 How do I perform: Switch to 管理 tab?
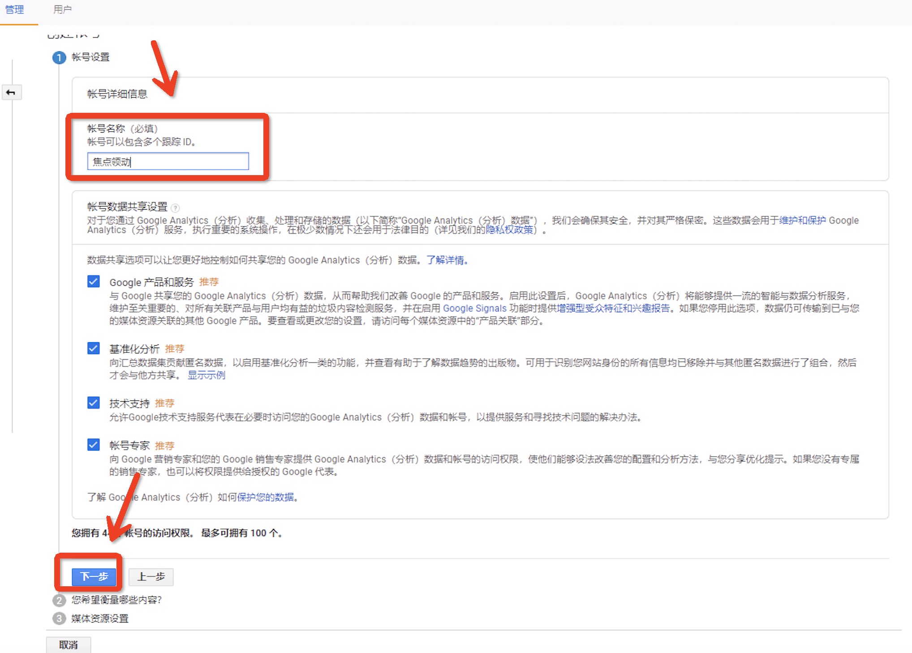tap(14, 9)
